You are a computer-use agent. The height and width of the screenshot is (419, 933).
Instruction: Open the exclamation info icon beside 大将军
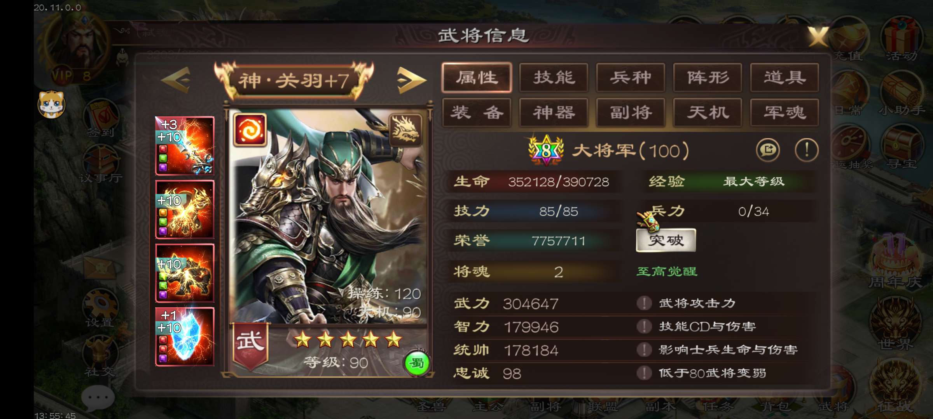[807, 150]
